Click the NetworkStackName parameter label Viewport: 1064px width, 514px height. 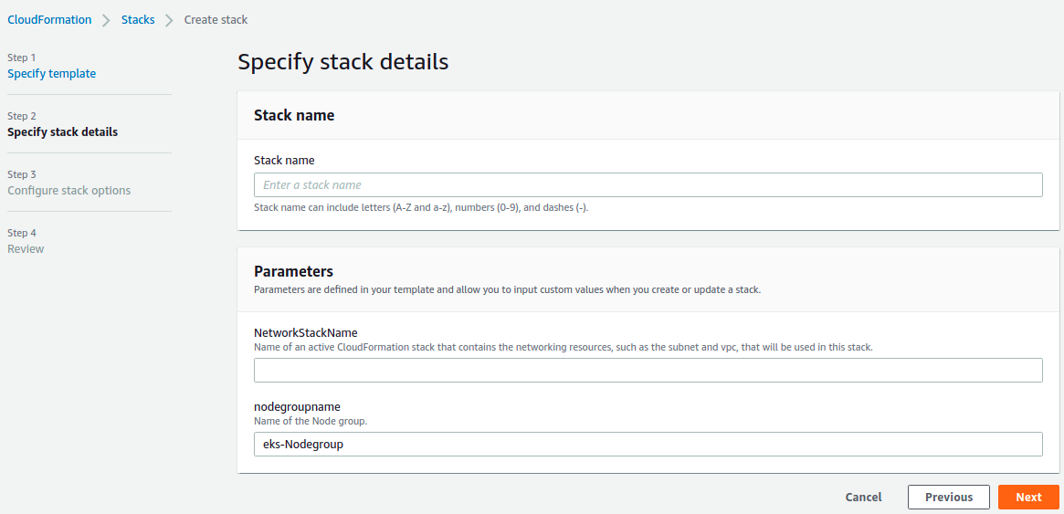pyautogui.click(x=305, y=332)
